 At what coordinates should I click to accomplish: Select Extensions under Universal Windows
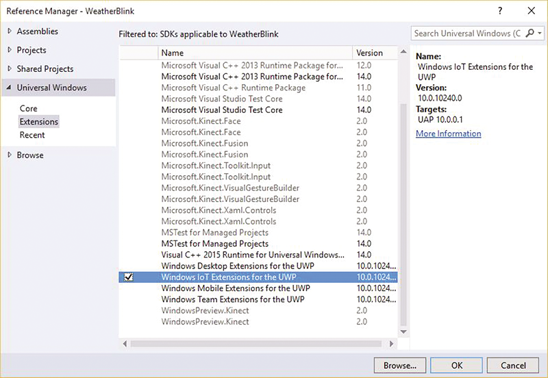click(39, 122)
